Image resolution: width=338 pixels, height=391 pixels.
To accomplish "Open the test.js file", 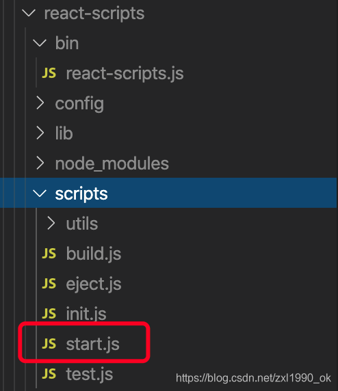I will [x=90, y=374].
